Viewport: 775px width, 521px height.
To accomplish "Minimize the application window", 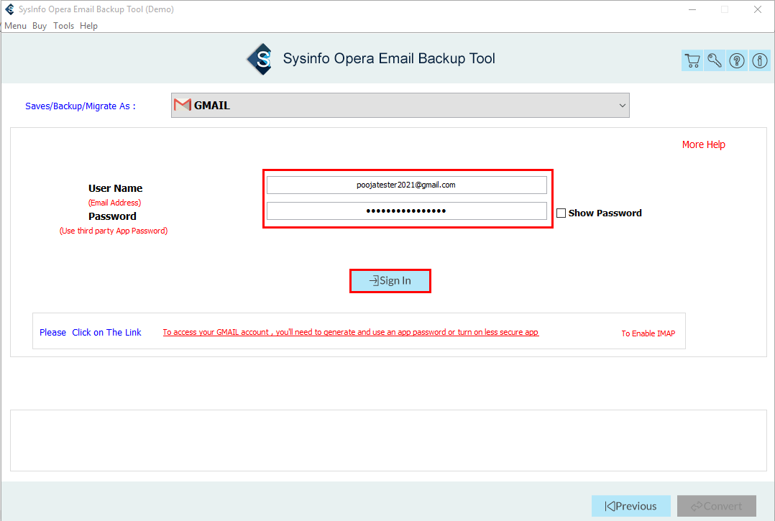I will click(692, 9).
